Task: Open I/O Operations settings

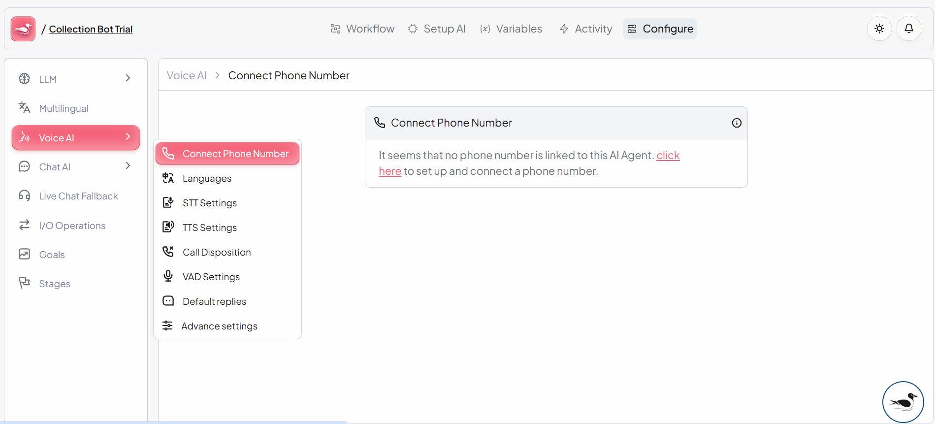Action: pos(72,226)
